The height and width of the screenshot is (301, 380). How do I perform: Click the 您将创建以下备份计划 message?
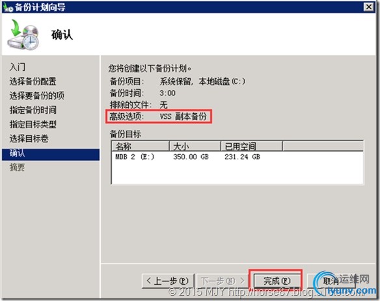150,68
